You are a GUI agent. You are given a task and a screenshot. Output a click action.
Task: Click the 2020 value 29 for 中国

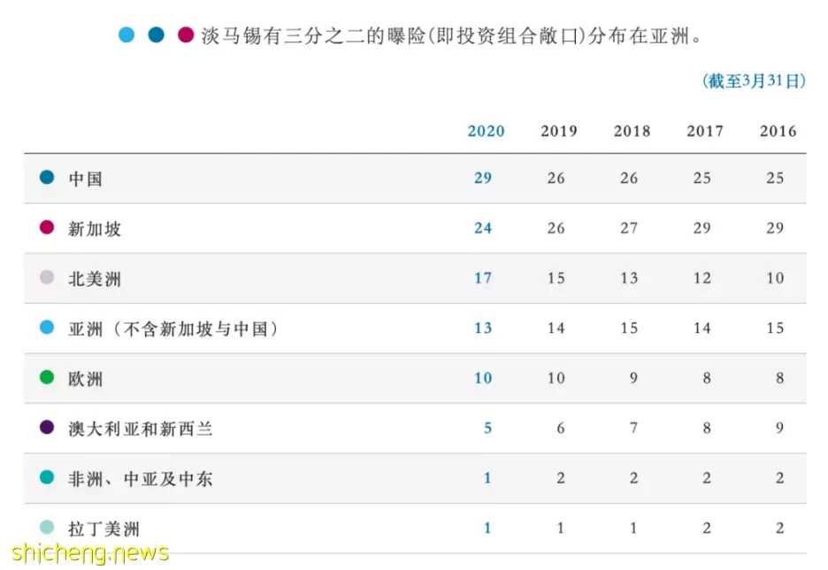pos(483,178)
